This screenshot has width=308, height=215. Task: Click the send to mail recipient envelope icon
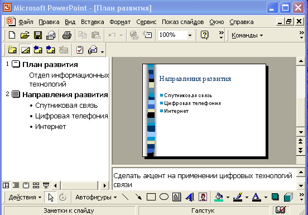click(93, 50)
